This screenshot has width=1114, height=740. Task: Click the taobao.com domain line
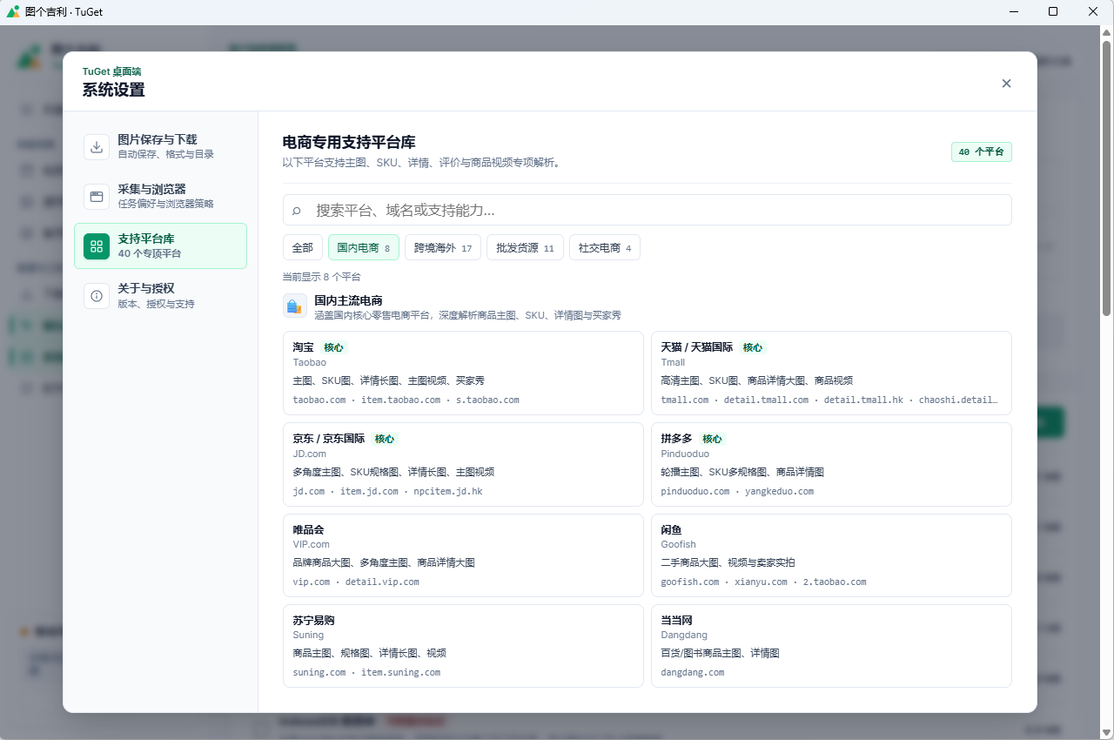(406, 400)
